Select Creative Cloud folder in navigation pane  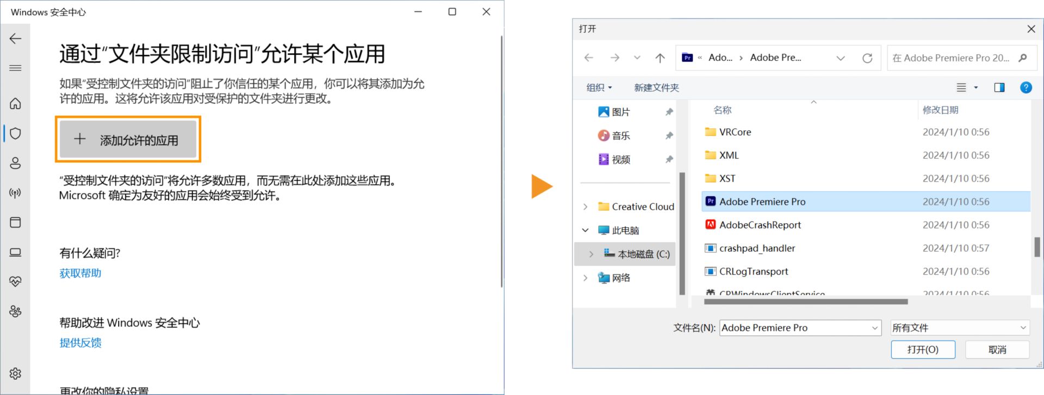point(636,206)
